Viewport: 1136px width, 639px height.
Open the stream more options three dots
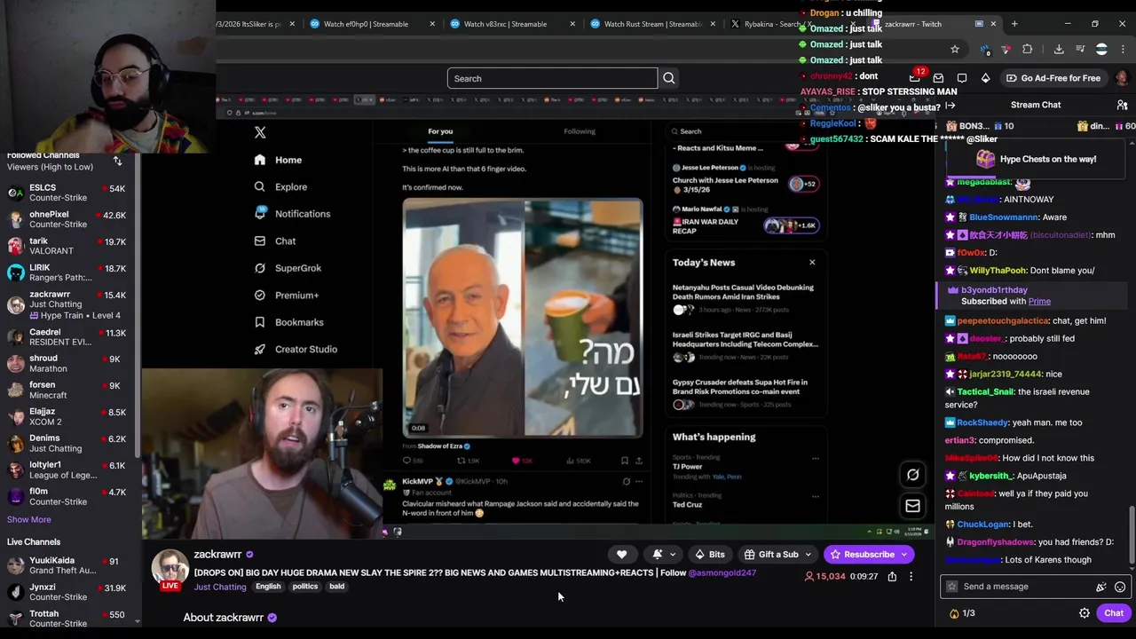pos(911,577)
